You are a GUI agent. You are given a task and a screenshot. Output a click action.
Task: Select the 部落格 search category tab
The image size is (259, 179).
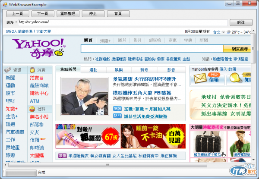(155, 40)
